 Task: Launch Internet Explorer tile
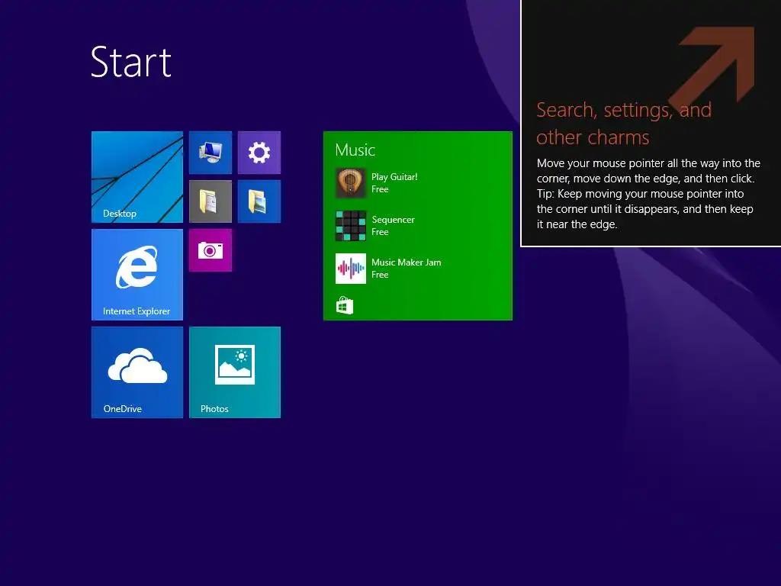point(137,275)
